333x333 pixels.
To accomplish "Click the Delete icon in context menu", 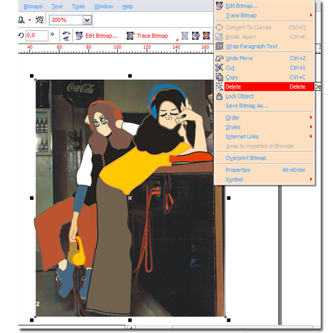I will (x=219, y=87).
